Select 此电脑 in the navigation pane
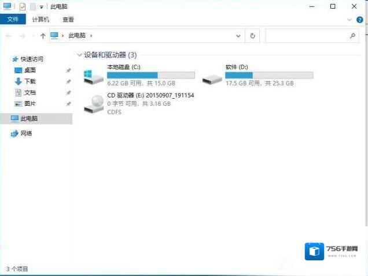 tap(29, 118)
